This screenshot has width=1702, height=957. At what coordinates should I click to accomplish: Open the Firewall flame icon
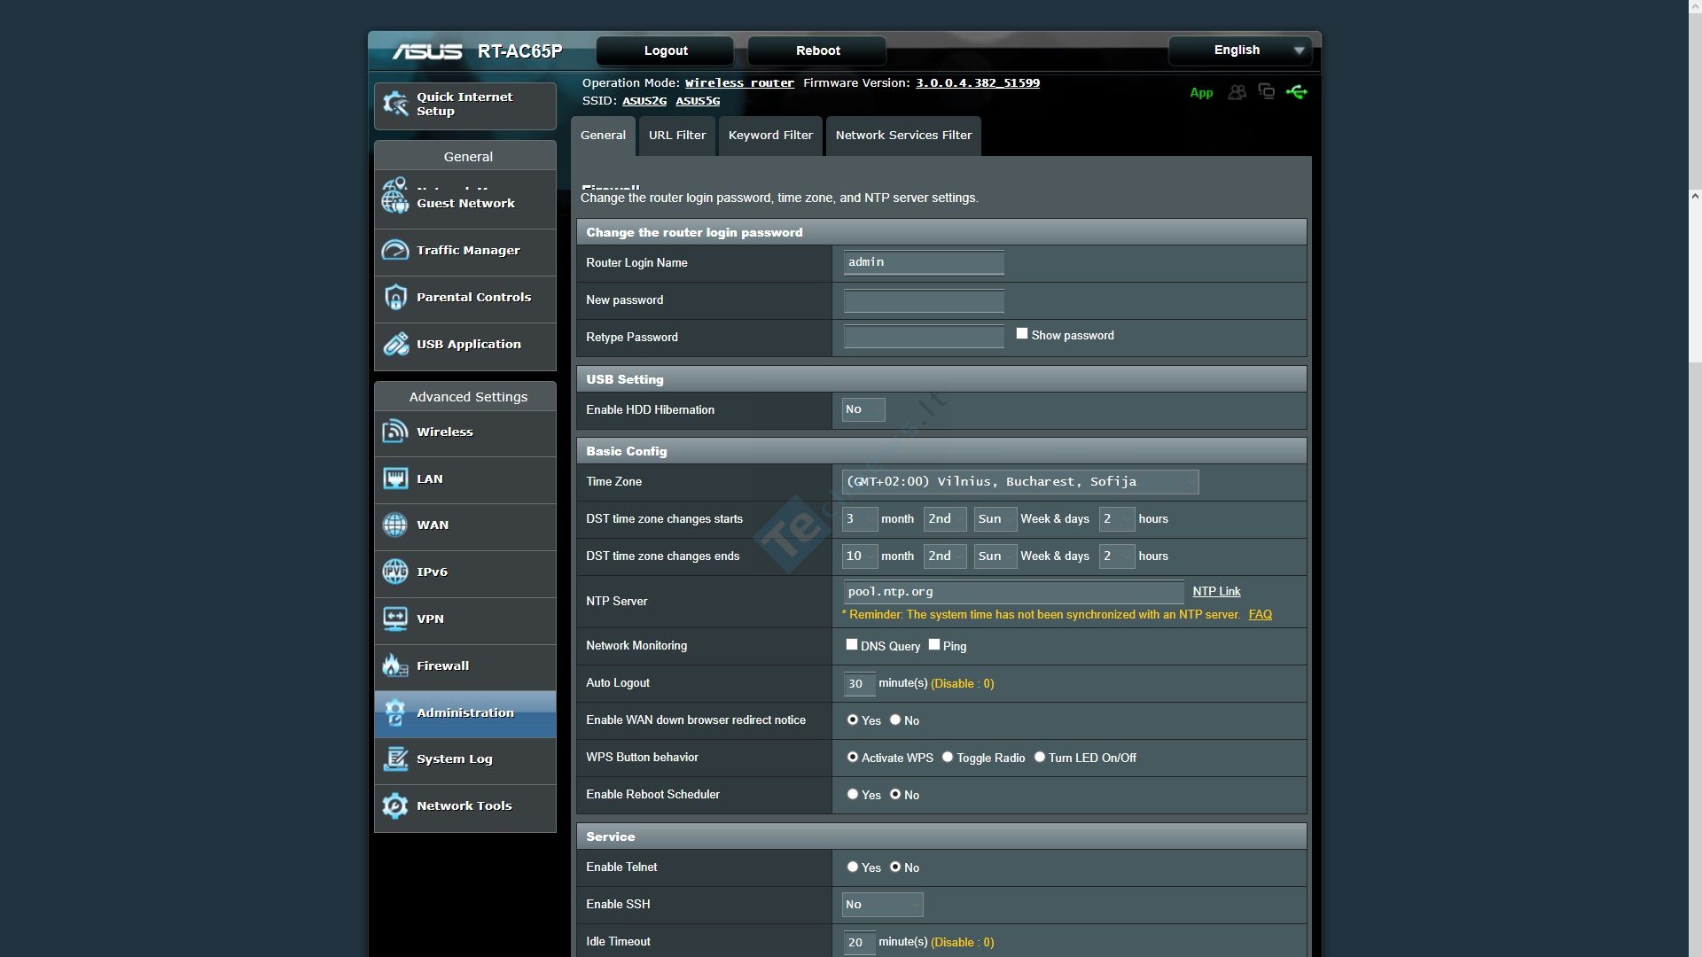tap(395, 665)
